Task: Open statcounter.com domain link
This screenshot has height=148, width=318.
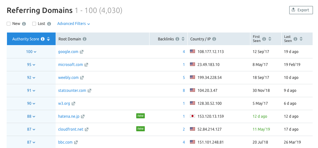Action: [x=72, y=91]
